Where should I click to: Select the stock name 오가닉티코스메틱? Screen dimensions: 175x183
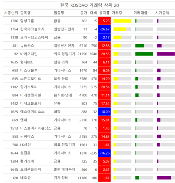coord(34,38)
